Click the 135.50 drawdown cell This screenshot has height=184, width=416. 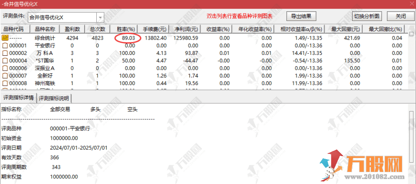click(352, 61)
